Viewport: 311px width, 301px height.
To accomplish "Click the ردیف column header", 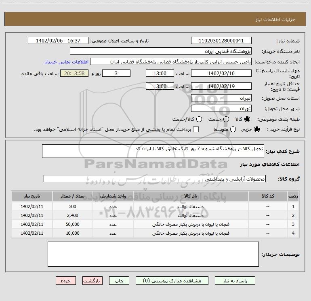I will 293,196.
